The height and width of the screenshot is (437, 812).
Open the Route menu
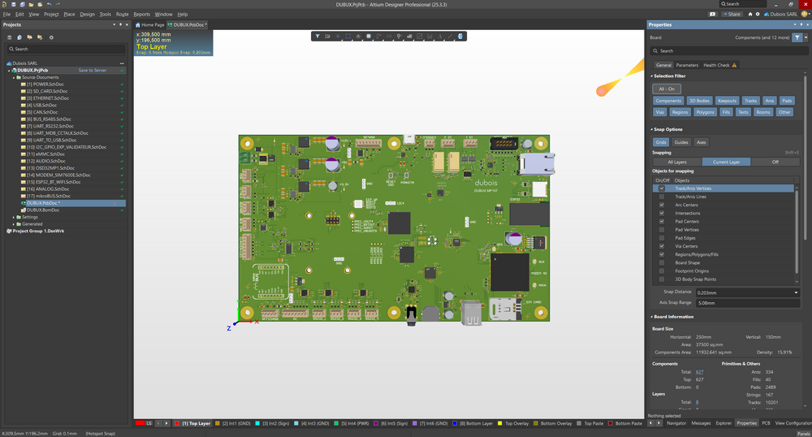point(122,15)
